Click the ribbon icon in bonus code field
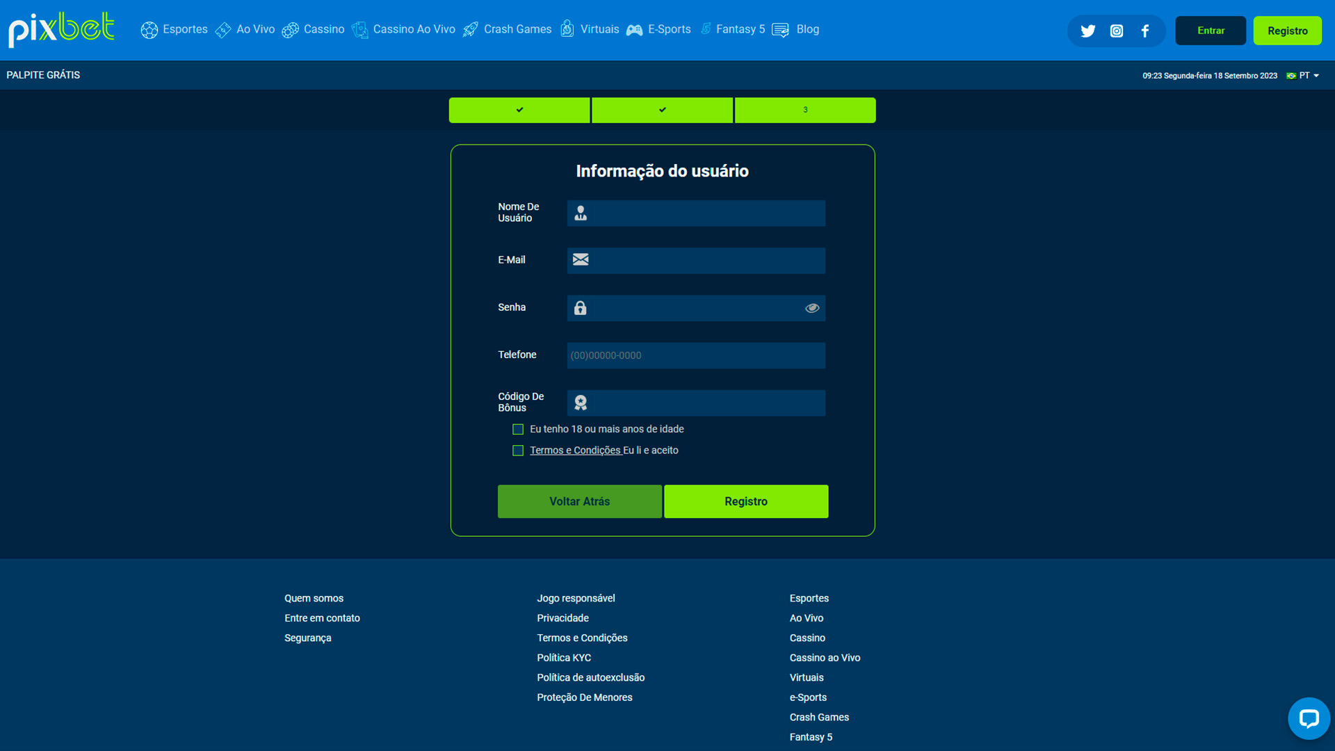The image size is (1335, 751). (581, 403)
